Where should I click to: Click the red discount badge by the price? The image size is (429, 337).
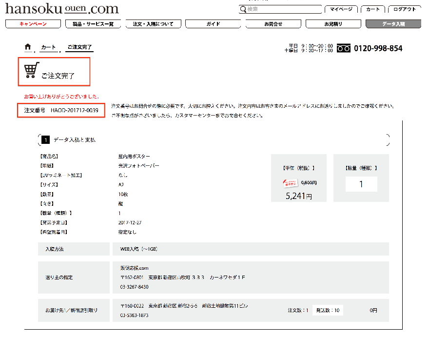[291, 183]
